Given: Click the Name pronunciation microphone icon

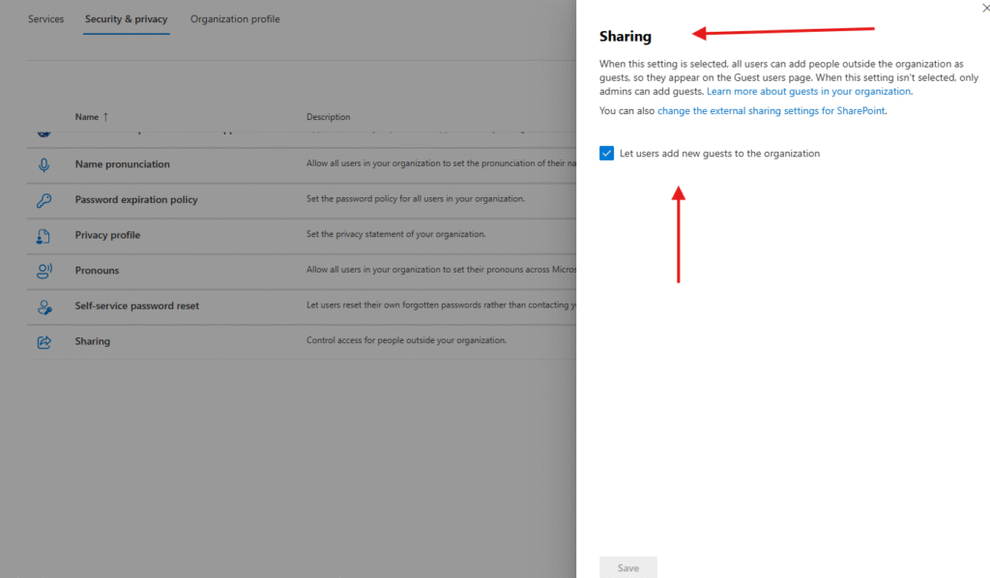Looking at the screenshot, I should [44, 164].
